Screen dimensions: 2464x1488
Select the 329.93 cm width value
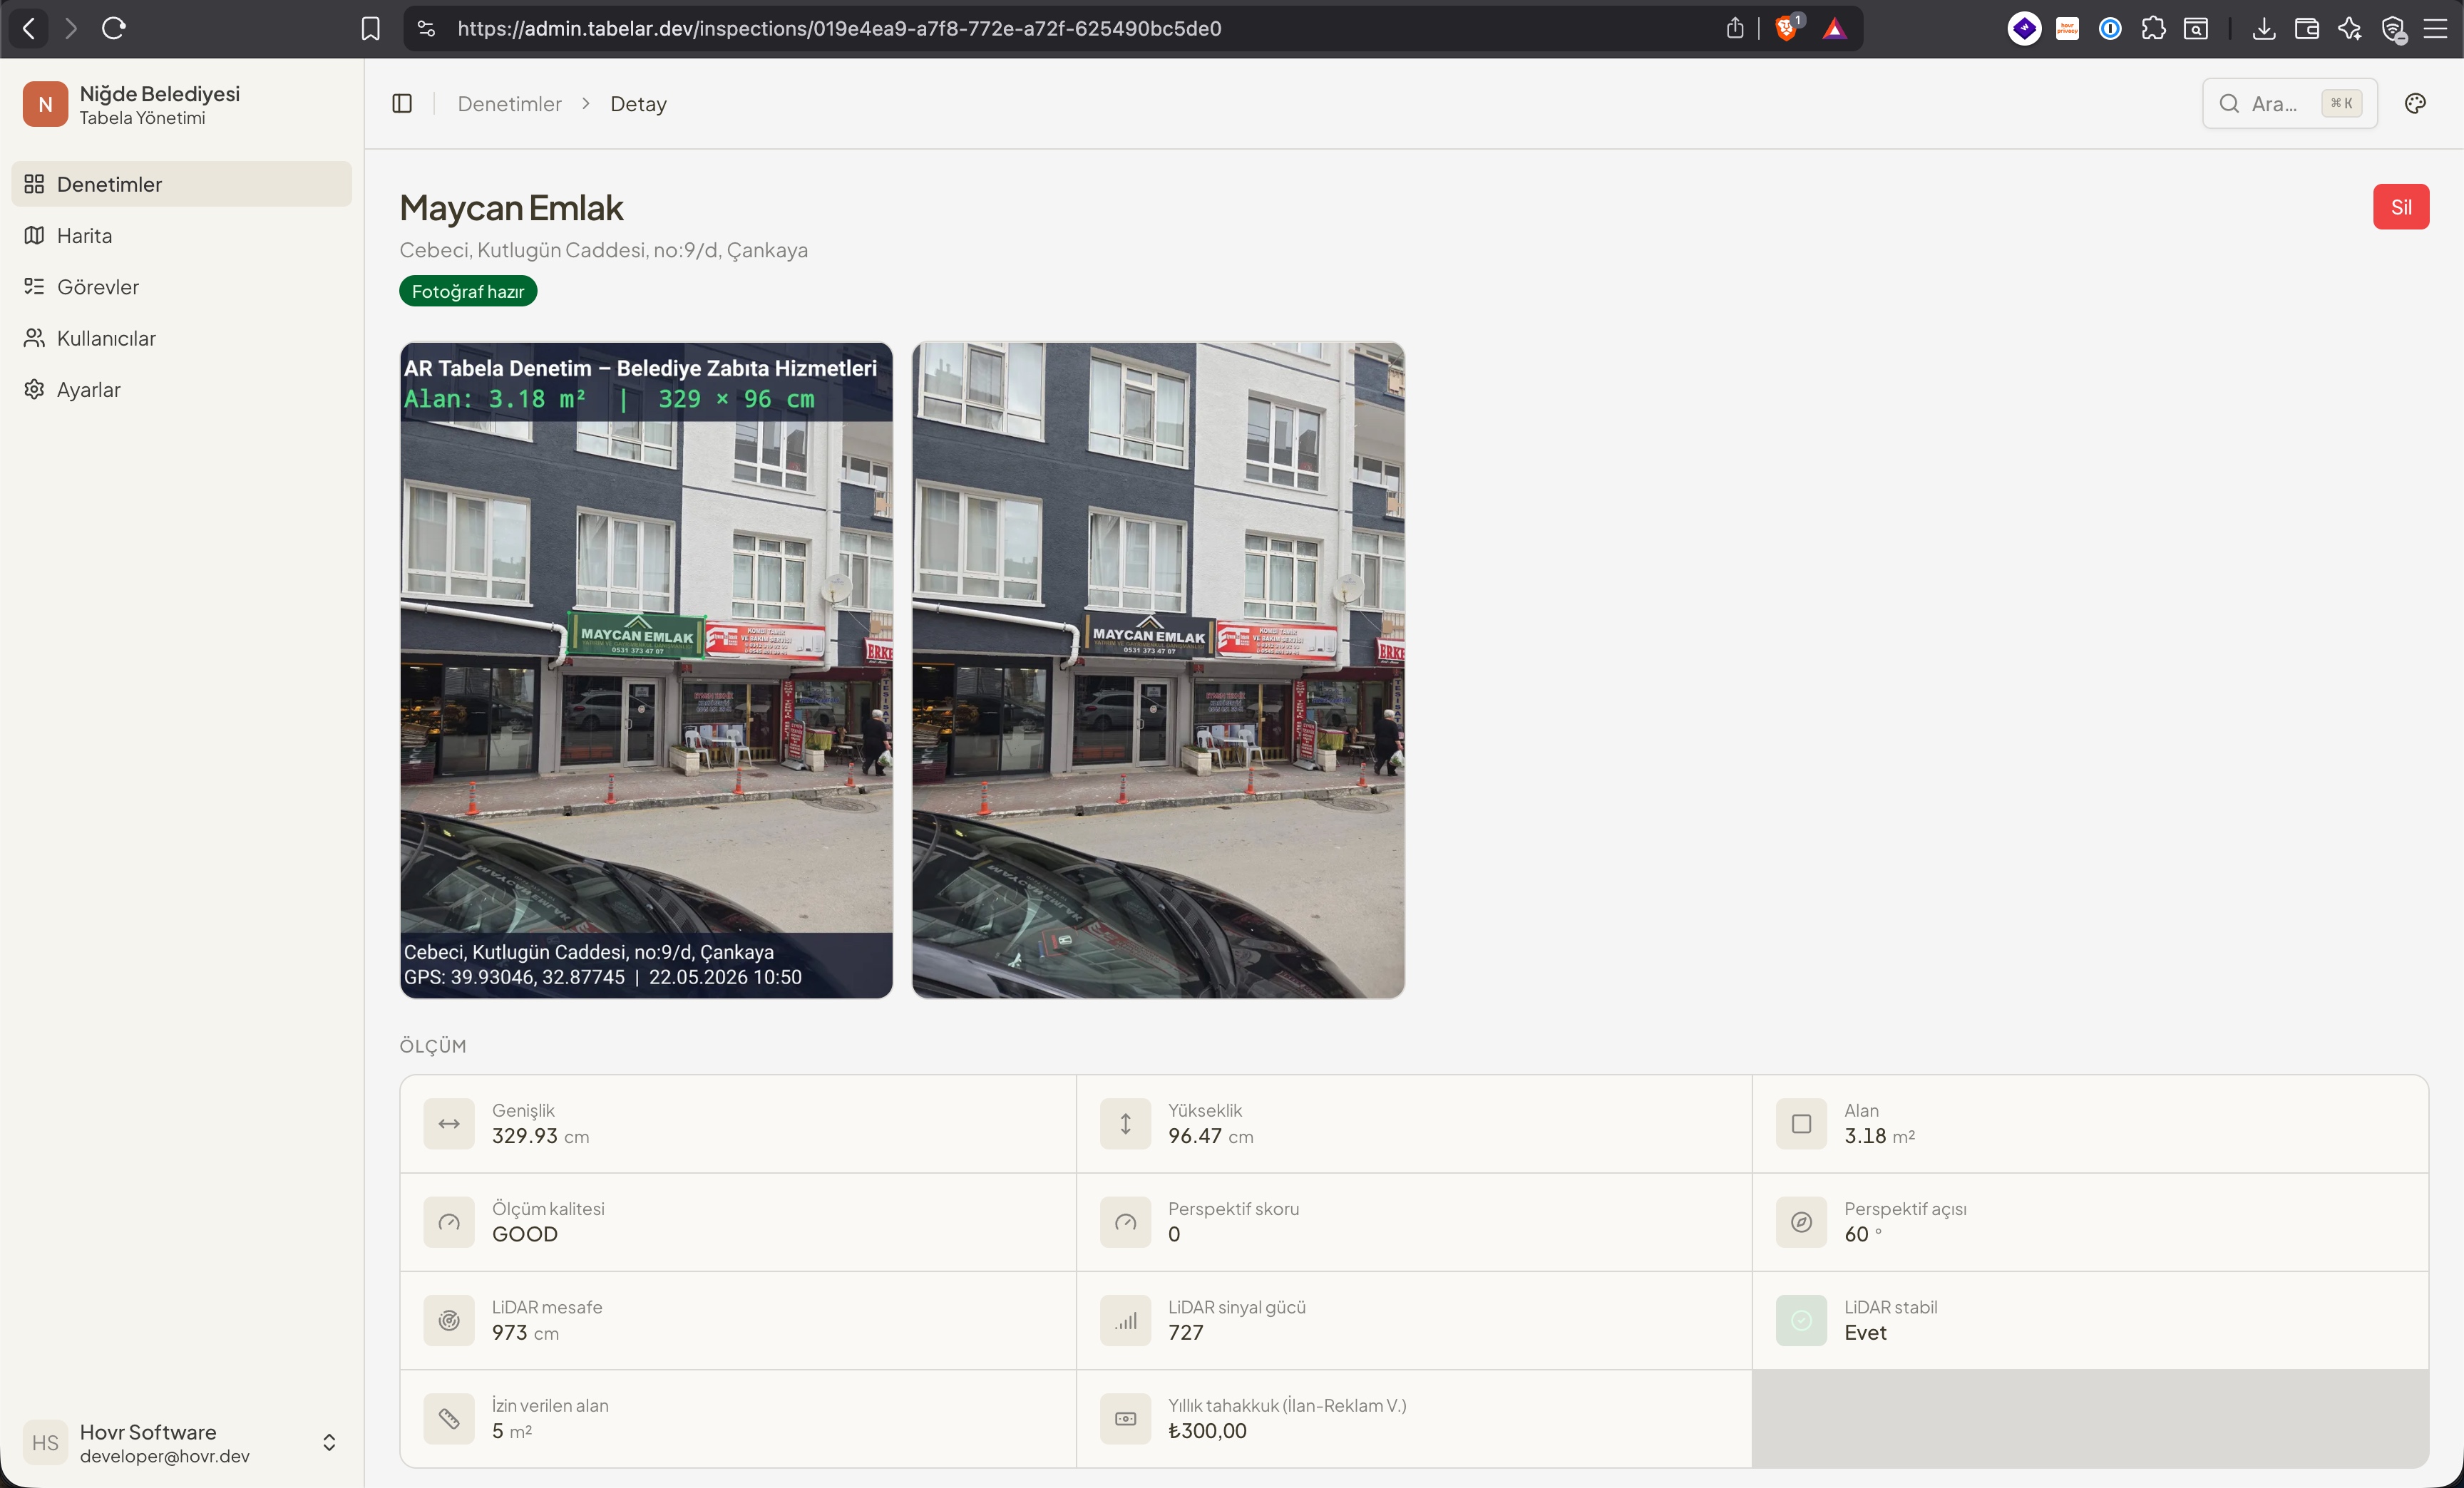[x=540, y=1136]
